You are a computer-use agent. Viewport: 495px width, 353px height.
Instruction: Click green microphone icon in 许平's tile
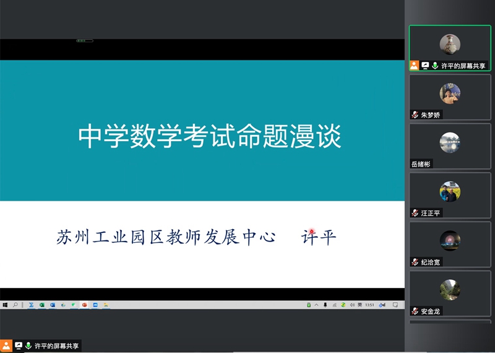coord(435,66)
